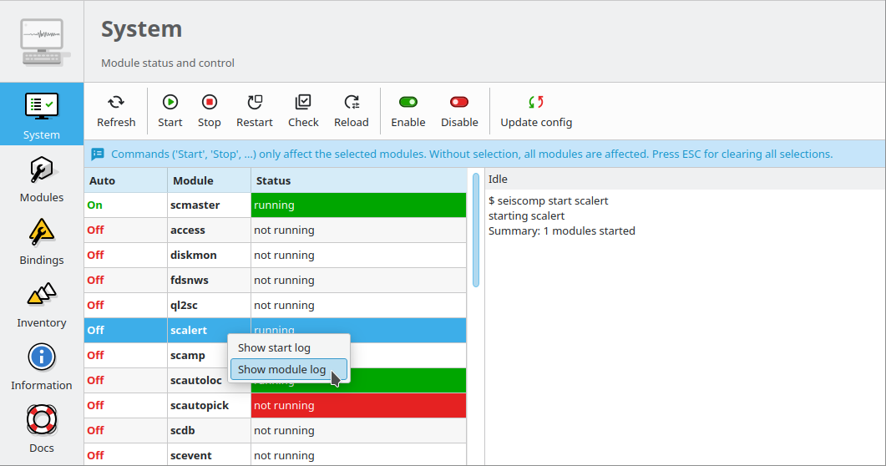Go to the Modules configuration panel
Image resolution: width=886 pixels, height=466 pixels.
click(42, 179)
